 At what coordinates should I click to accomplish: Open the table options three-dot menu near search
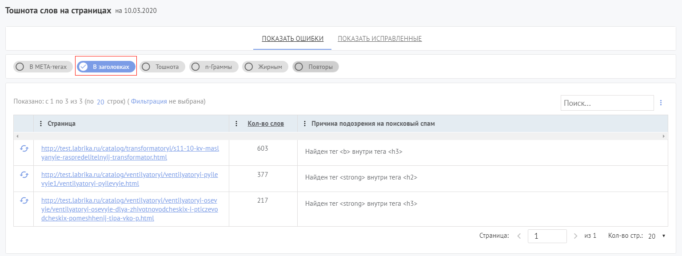[x=661, y=103]
